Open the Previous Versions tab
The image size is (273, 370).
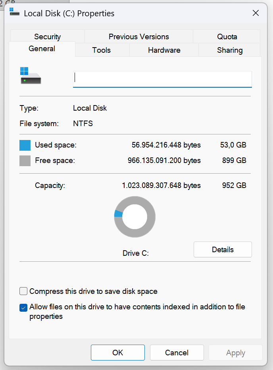[x=139, y=36]
